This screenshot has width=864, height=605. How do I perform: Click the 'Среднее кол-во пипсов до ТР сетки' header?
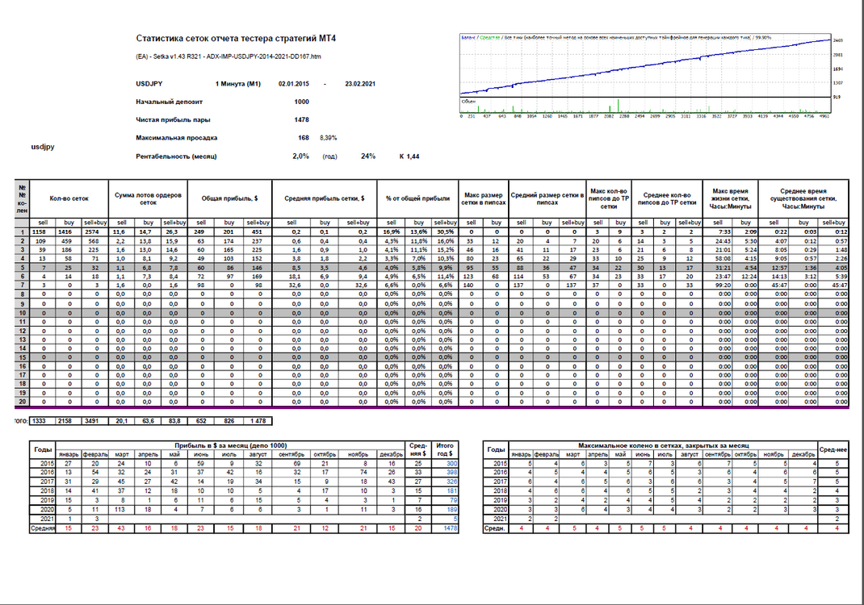coord(667,198)
